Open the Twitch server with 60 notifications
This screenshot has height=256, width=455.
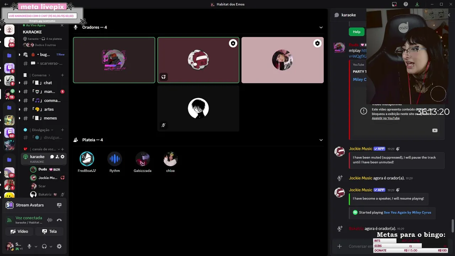9,133
